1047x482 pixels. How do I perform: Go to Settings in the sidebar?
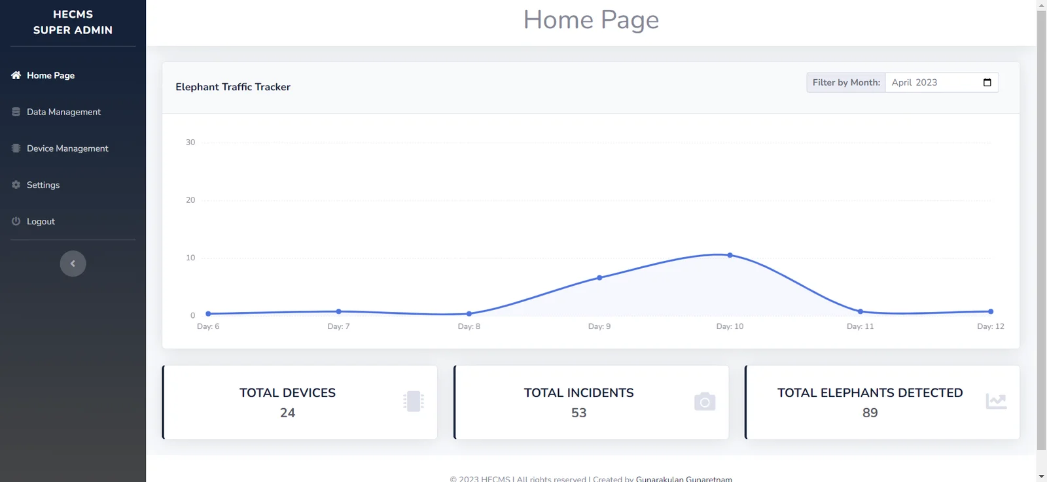[x=43, y=185]
